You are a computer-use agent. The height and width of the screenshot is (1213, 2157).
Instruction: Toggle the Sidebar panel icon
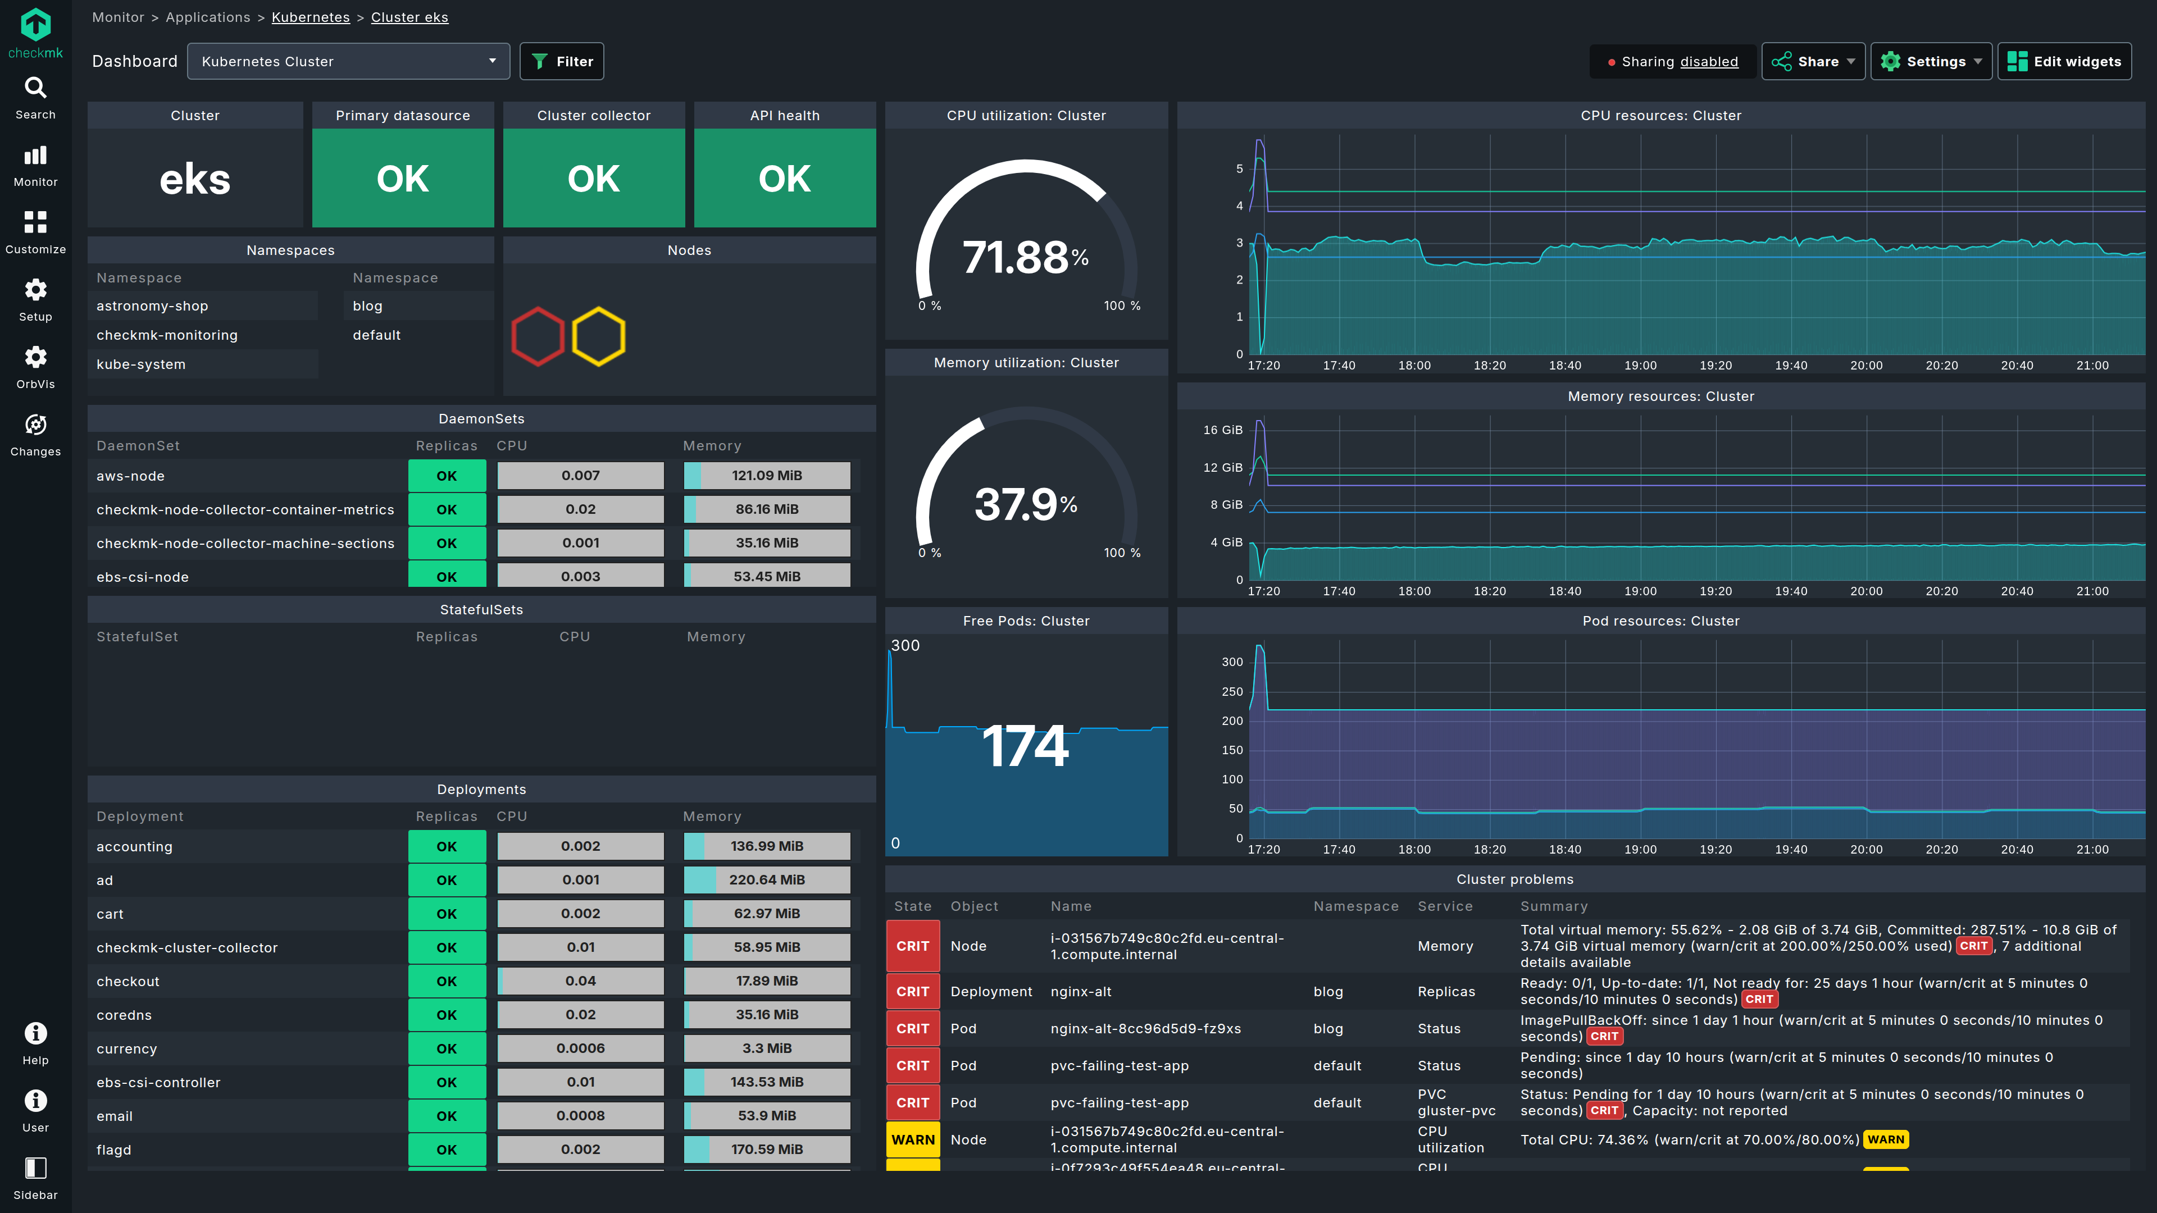point(35,1169)
